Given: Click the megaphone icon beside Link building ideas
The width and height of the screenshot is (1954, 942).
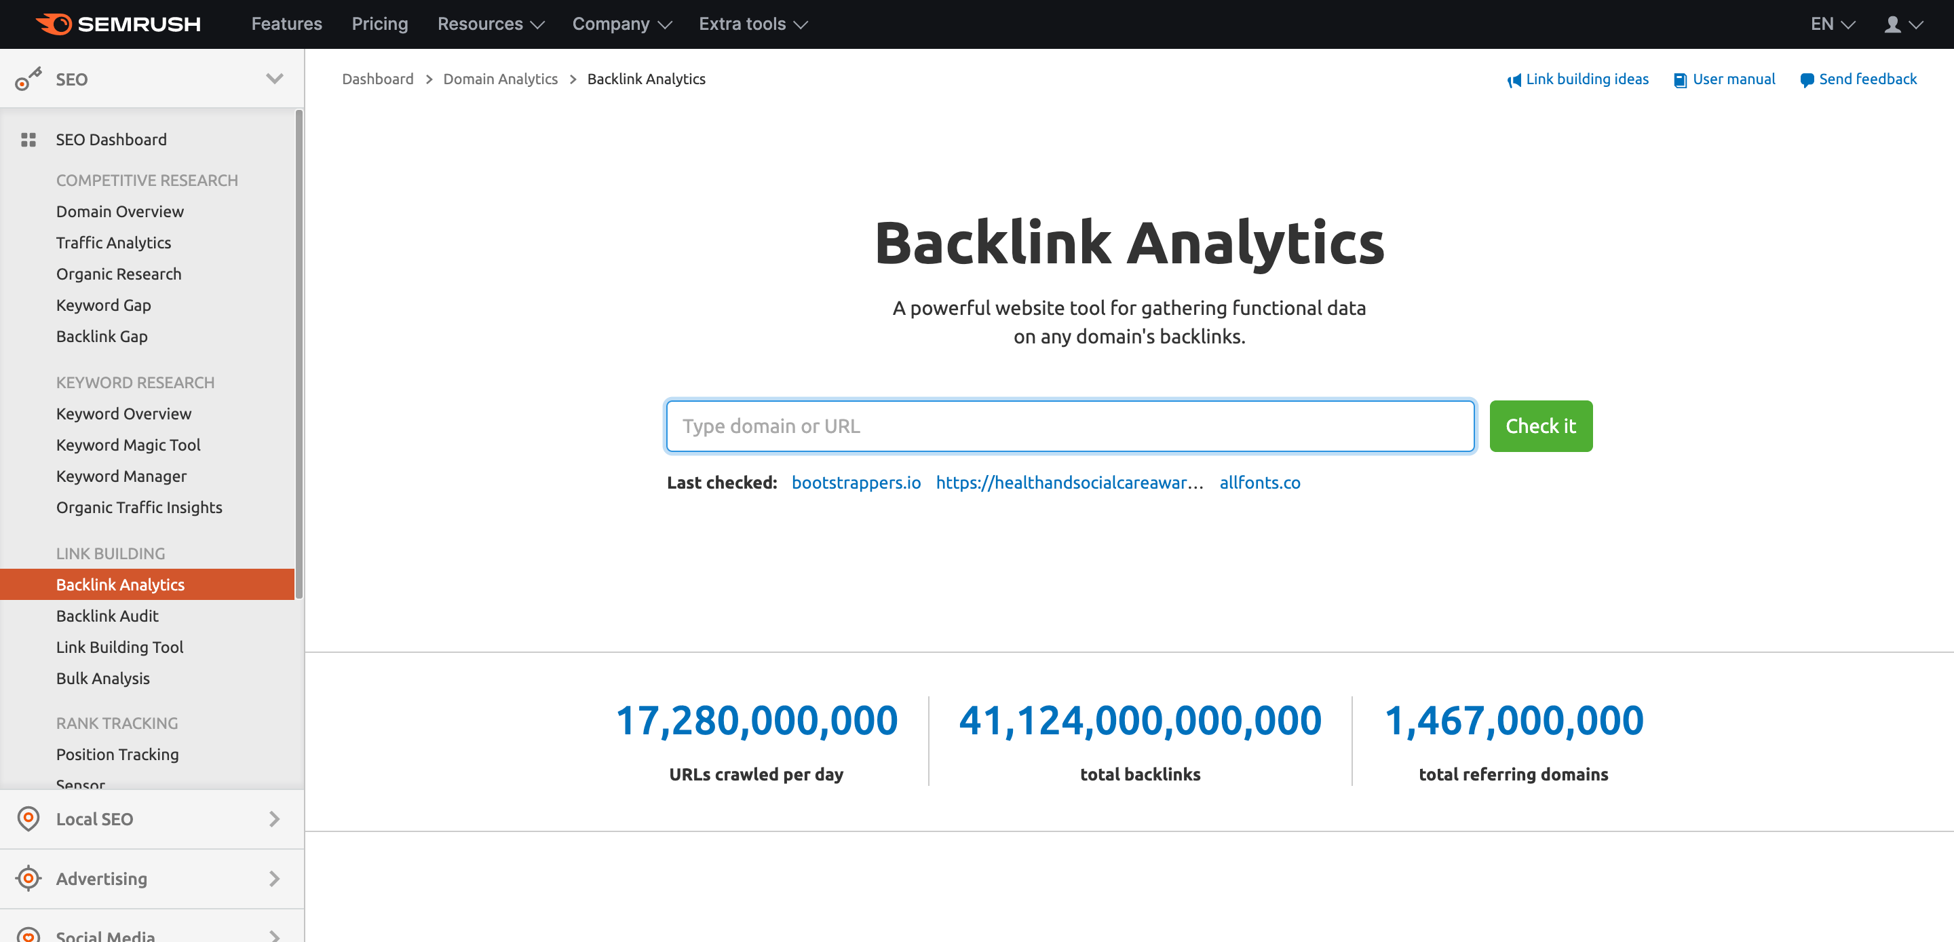Looking at the screenshot, I should (1513, 79).
